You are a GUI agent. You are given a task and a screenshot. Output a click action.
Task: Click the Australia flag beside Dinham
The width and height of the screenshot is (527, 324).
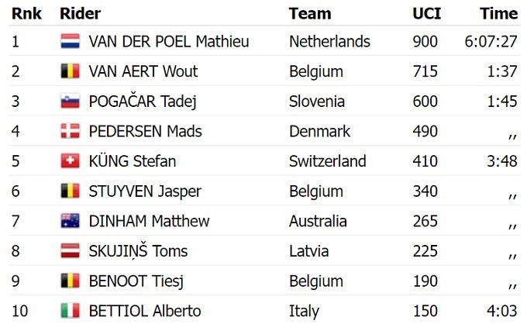point(70,222)
